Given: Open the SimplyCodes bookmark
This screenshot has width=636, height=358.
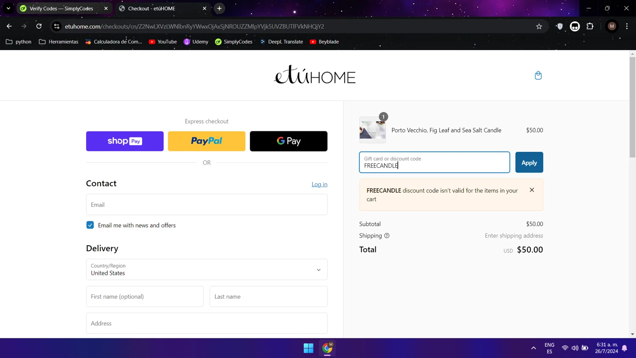Looking at the screenshot, I should (234, 42).
